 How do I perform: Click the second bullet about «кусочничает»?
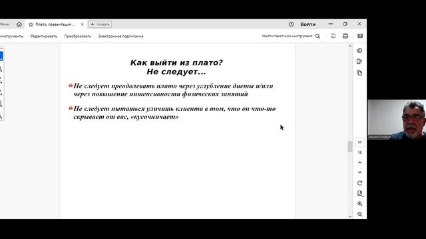coord(174,112)
